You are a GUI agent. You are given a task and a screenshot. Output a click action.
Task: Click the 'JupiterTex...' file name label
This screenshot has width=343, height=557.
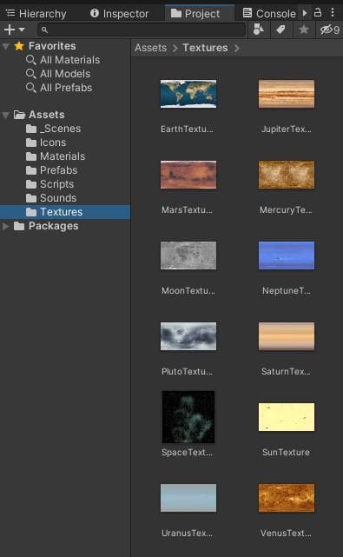(287, 129)
